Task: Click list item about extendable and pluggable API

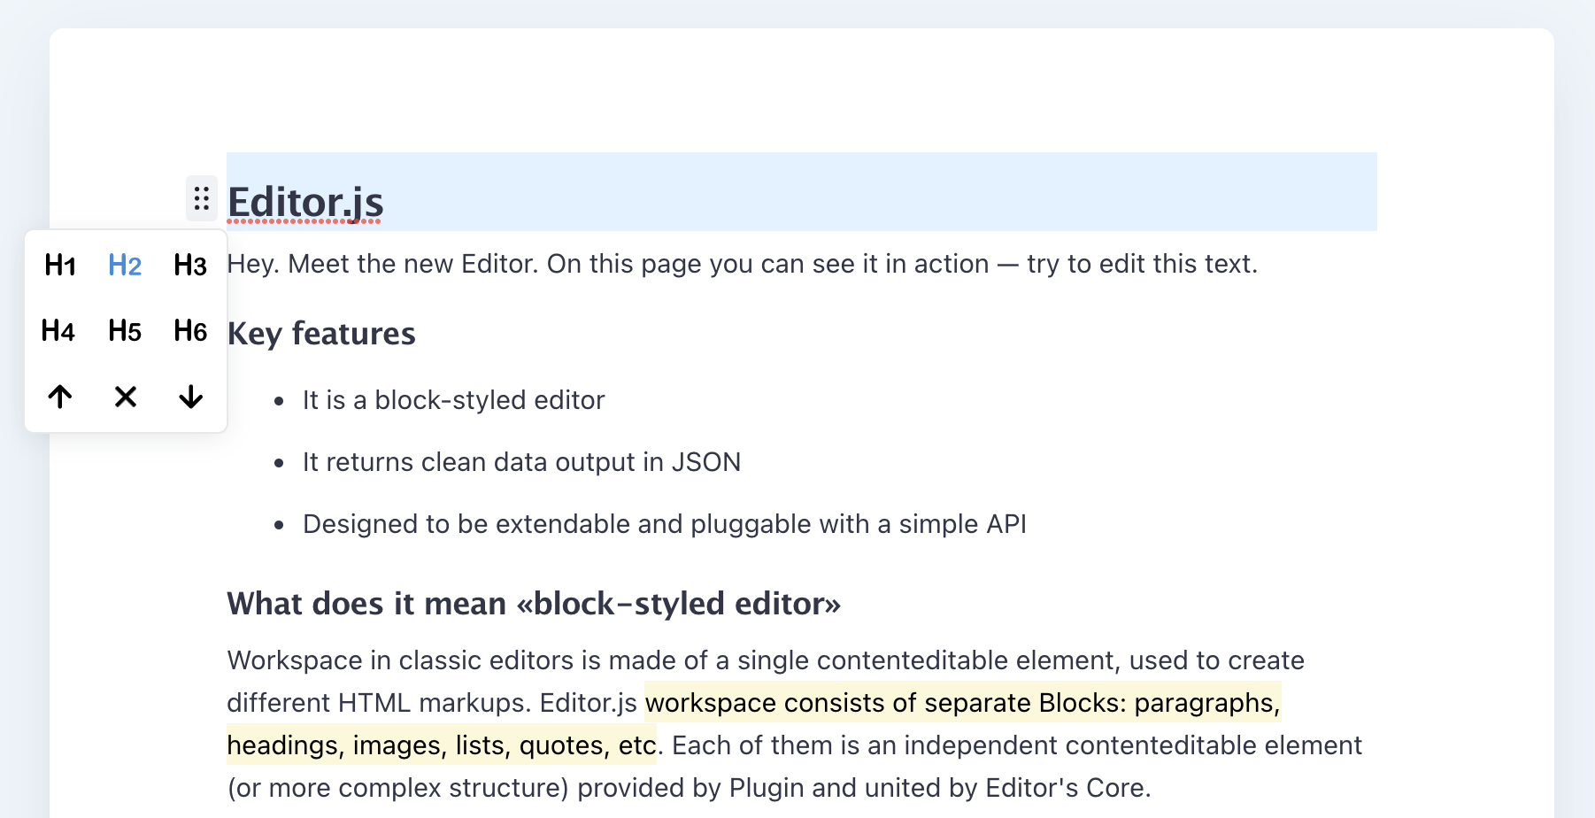Action: click(x=664, y=524)
